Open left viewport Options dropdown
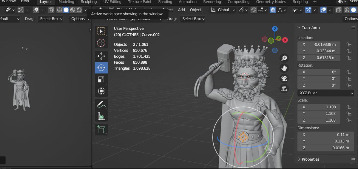358x169 pixels. click(x=79, y=19)
